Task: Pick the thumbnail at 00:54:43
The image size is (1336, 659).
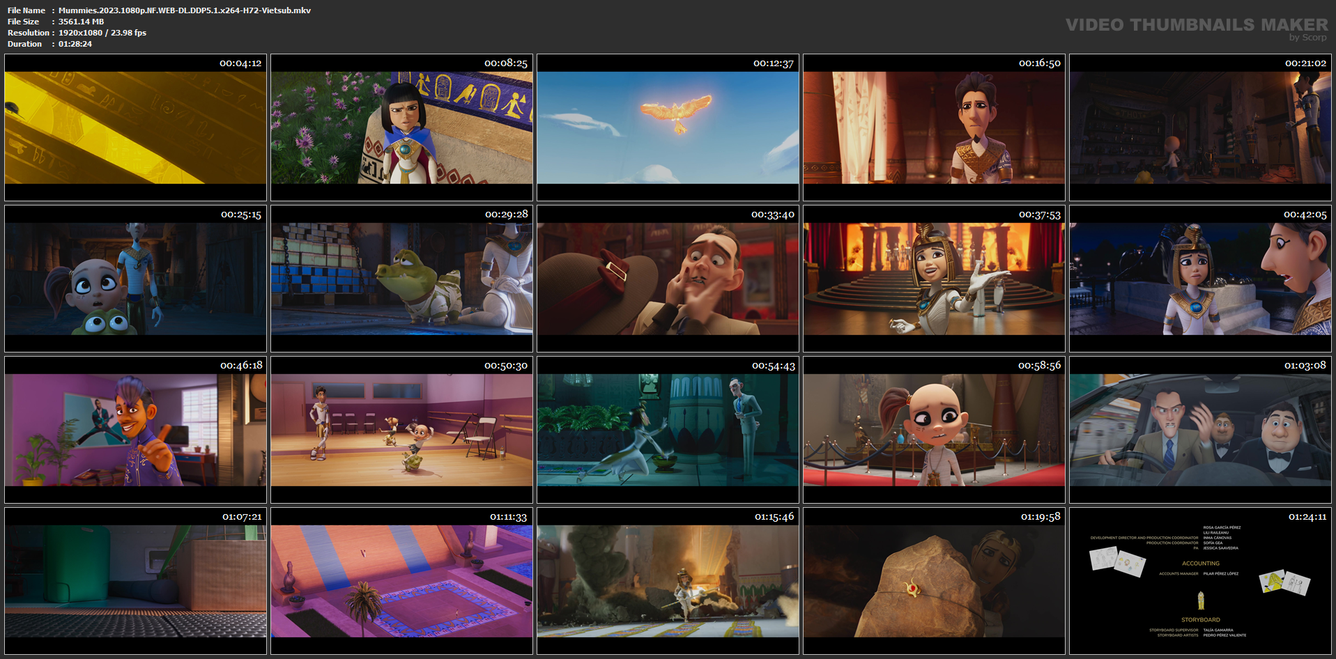Action: [x=668, y=430]
